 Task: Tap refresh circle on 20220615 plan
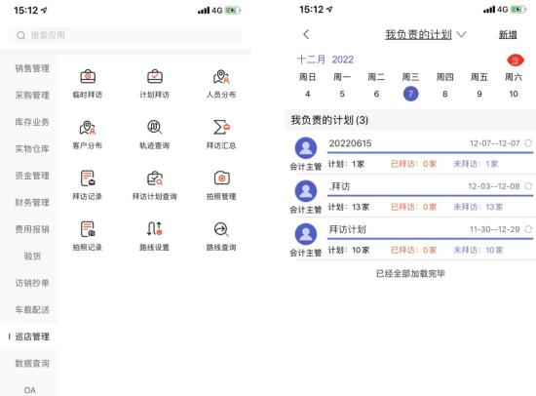pos(528,143)
